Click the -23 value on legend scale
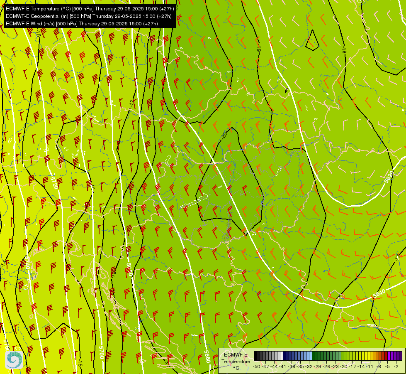This screenshot has height=374, width=406. (335, 367)
